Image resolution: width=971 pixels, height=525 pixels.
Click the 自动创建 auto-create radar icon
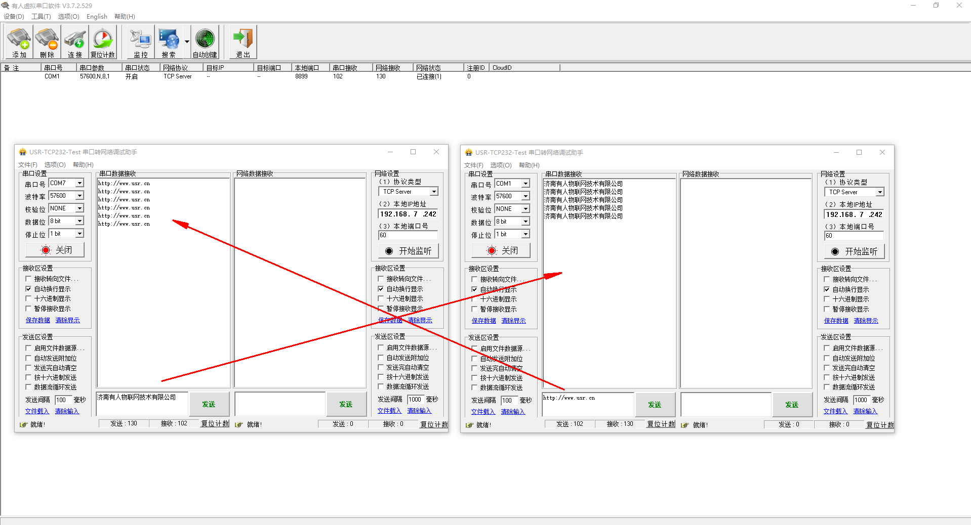coord(205,42)
